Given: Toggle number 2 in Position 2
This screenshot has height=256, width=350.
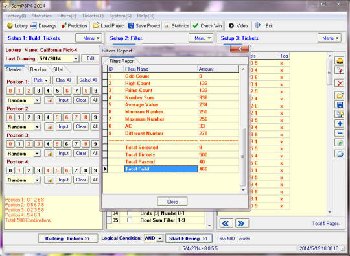Looking at the screenshot, I should [29, 117].
